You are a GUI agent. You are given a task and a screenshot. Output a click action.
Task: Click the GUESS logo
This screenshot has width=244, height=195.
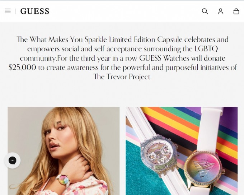(35, 11)
